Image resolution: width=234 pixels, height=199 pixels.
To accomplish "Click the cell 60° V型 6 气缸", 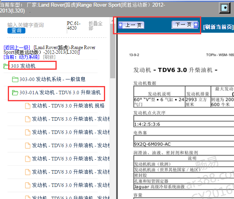I will point(159,102).
